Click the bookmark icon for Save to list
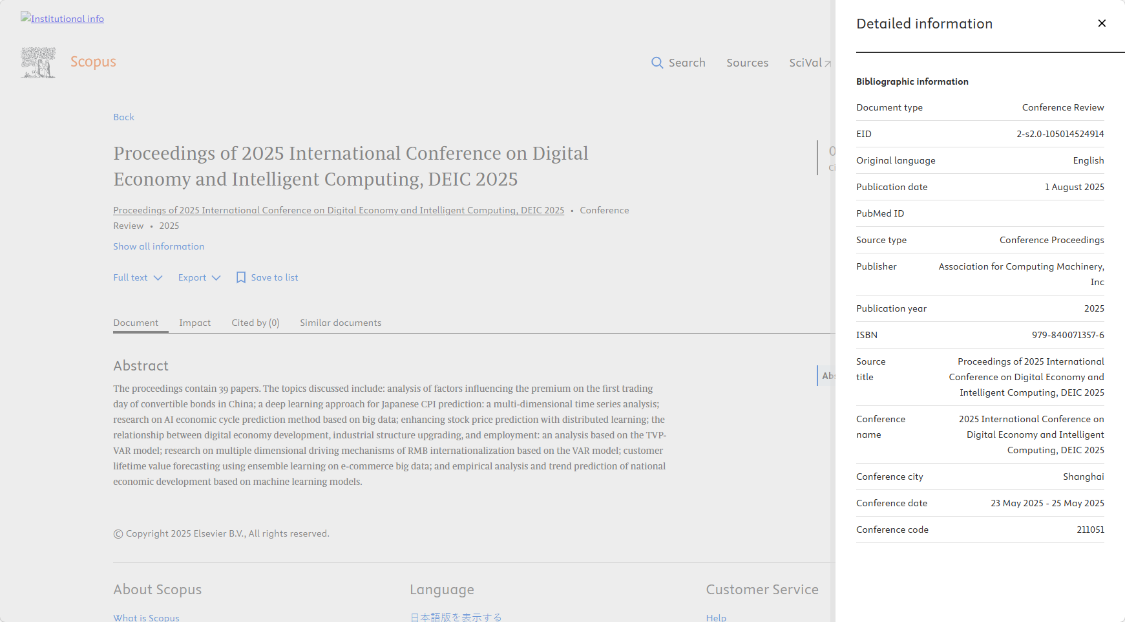Viewport: 1125px width, 622px height. coord(241,277)
